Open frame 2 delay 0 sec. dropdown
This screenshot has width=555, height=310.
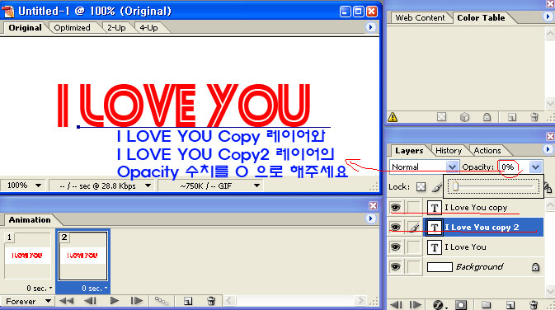(95, 289)
